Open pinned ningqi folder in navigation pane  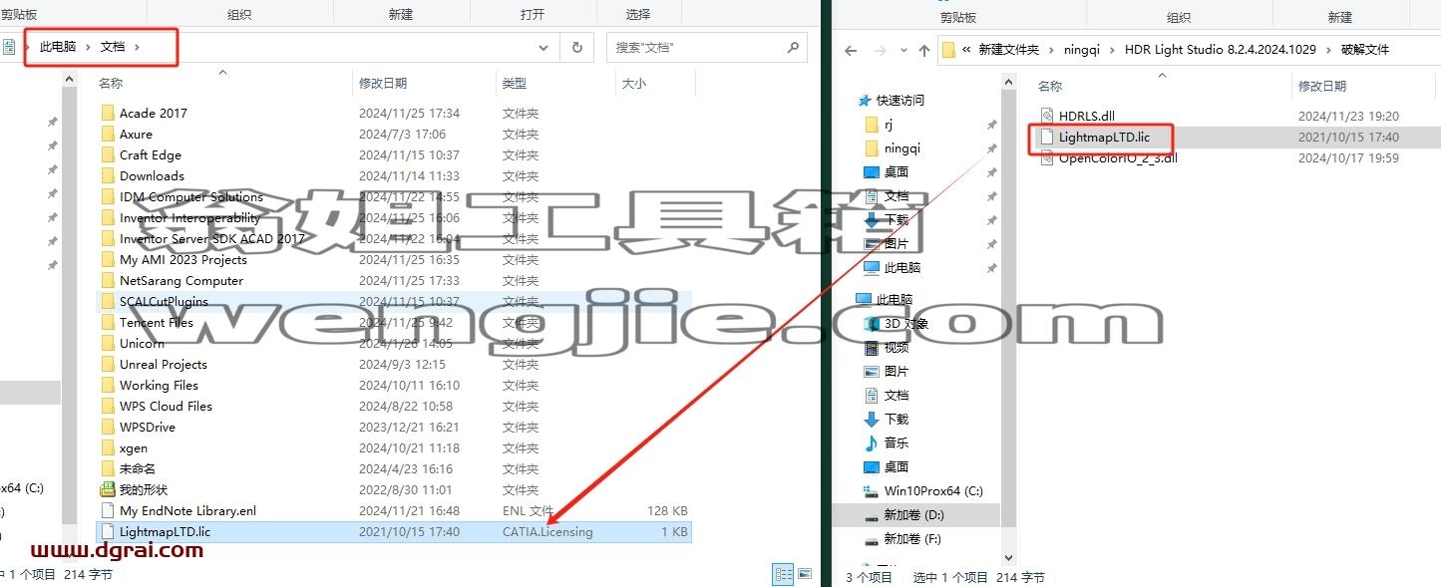click(902, 148)
